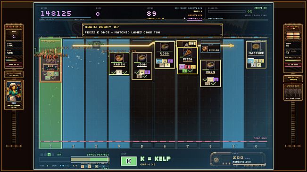Click the combo count 89 at top
The height and width of the screenshot is (172, 307).
[151, 14]
